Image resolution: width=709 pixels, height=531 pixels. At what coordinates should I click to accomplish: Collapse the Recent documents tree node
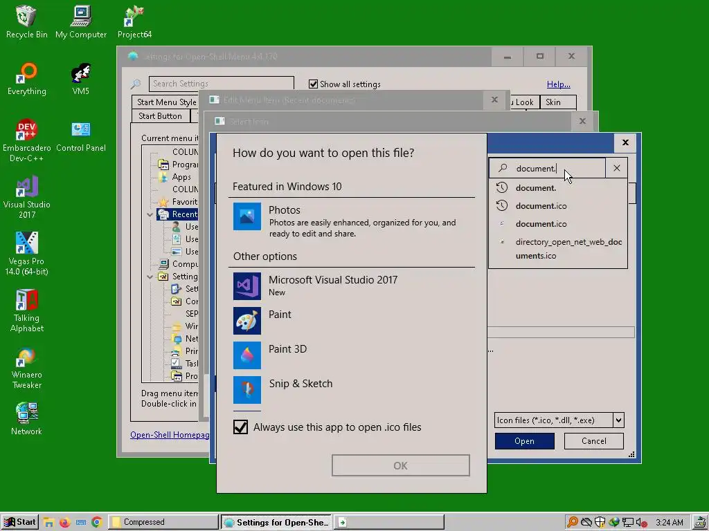(150, 214)
